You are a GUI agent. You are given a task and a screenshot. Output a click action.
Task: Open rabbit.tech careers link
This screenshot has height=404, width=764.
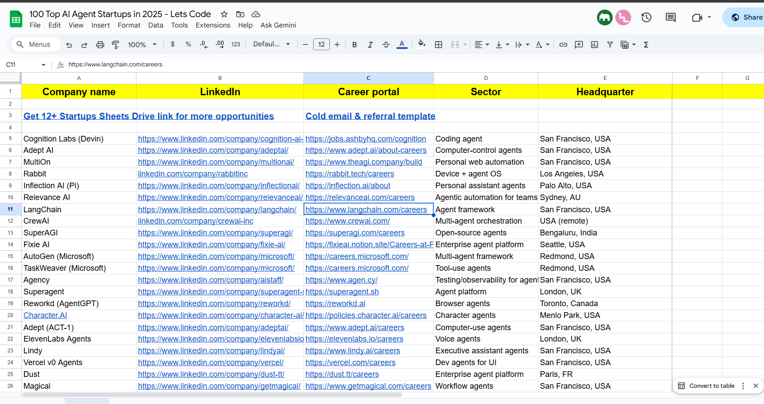[350, 174]
